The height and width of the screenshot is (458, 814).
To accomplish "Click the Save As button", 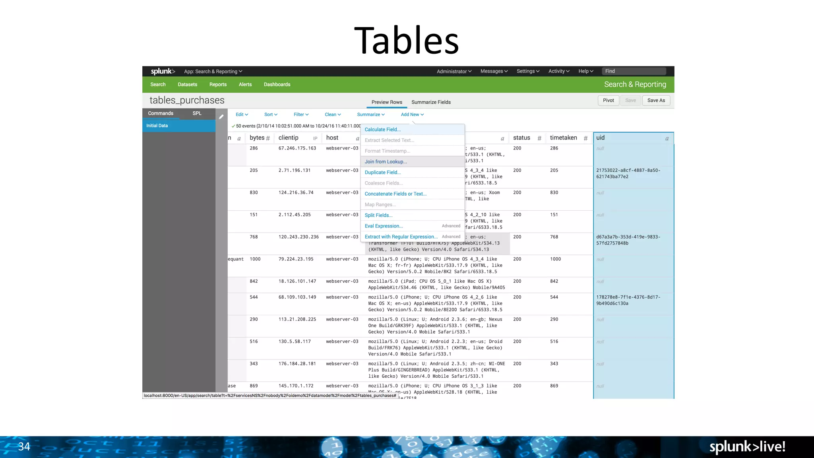I will [656, 101].
